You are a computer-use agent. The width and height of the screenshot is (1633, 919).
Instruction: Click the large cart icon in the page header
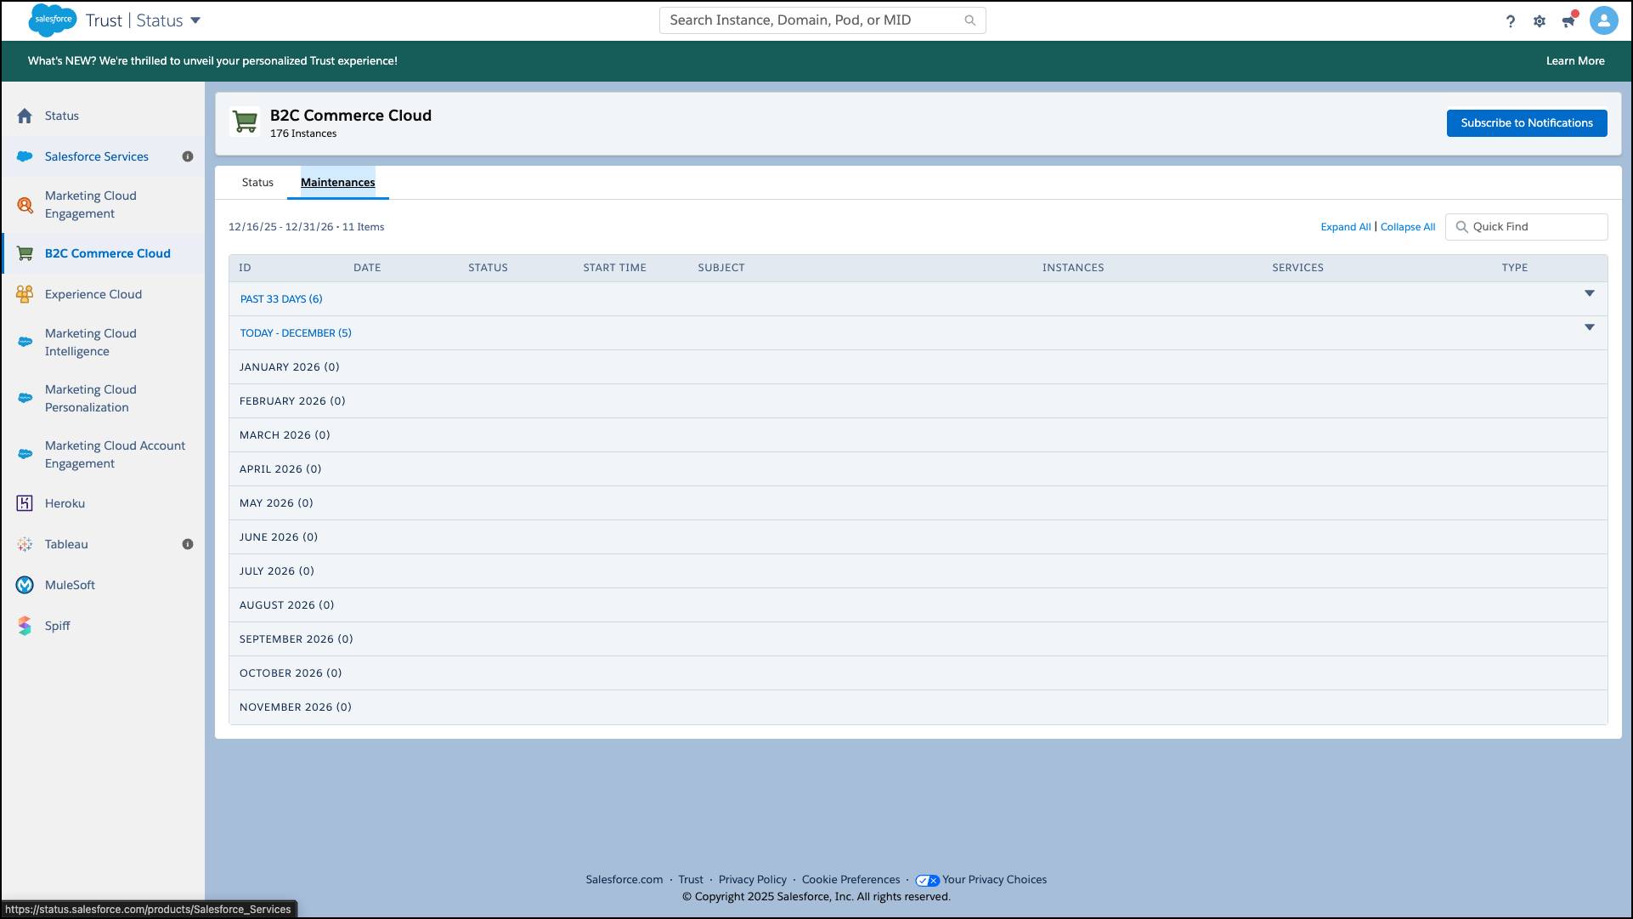[x=245, y=122]
